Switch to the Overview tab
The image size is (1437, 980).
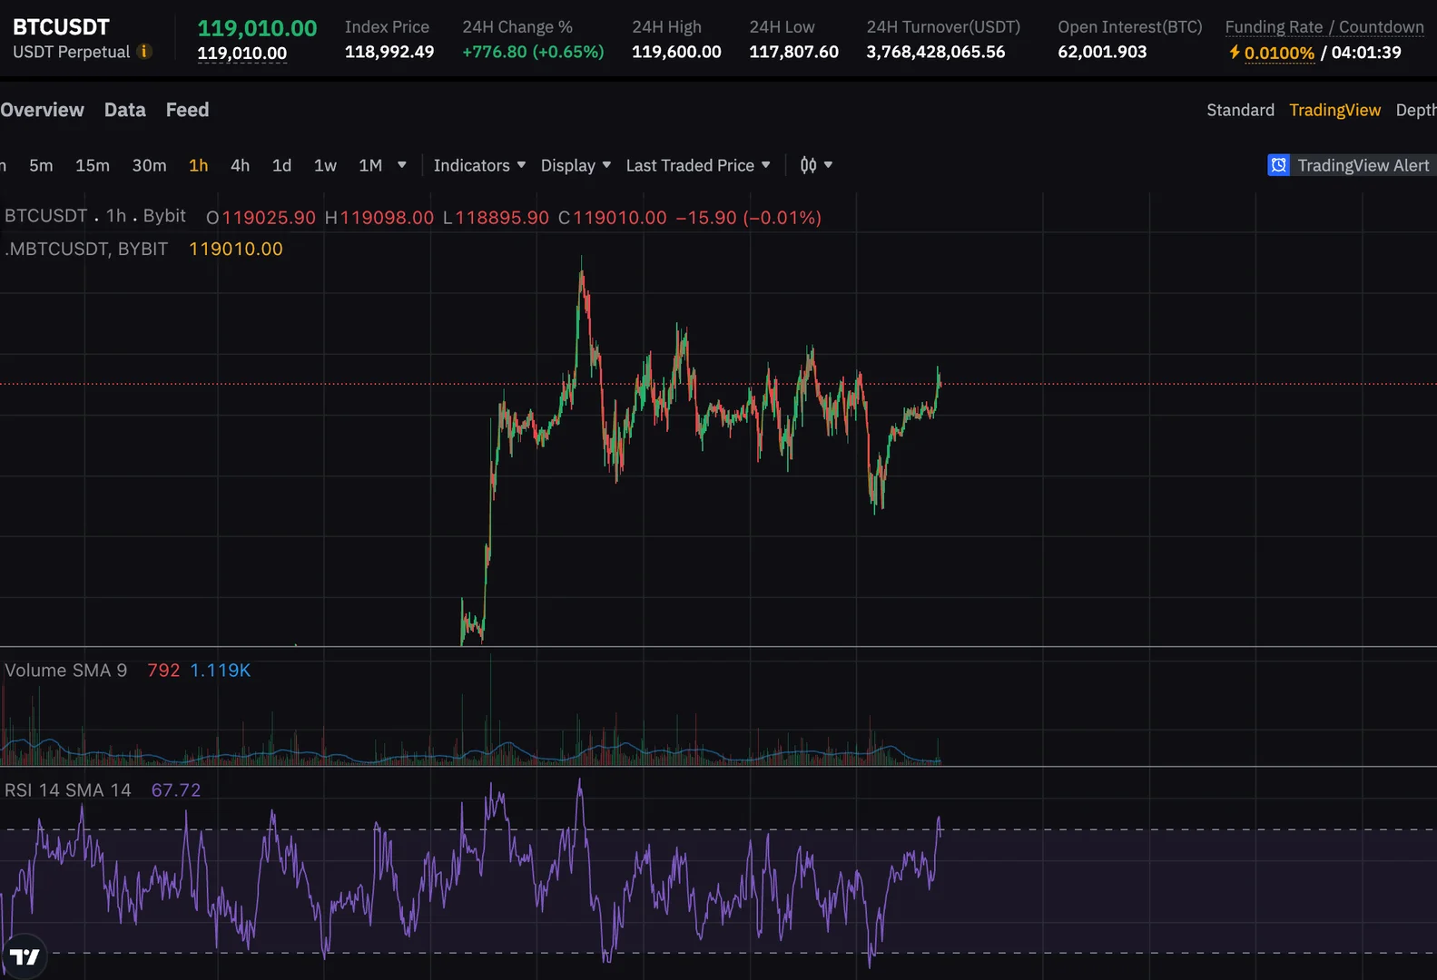tap(42, 110)
